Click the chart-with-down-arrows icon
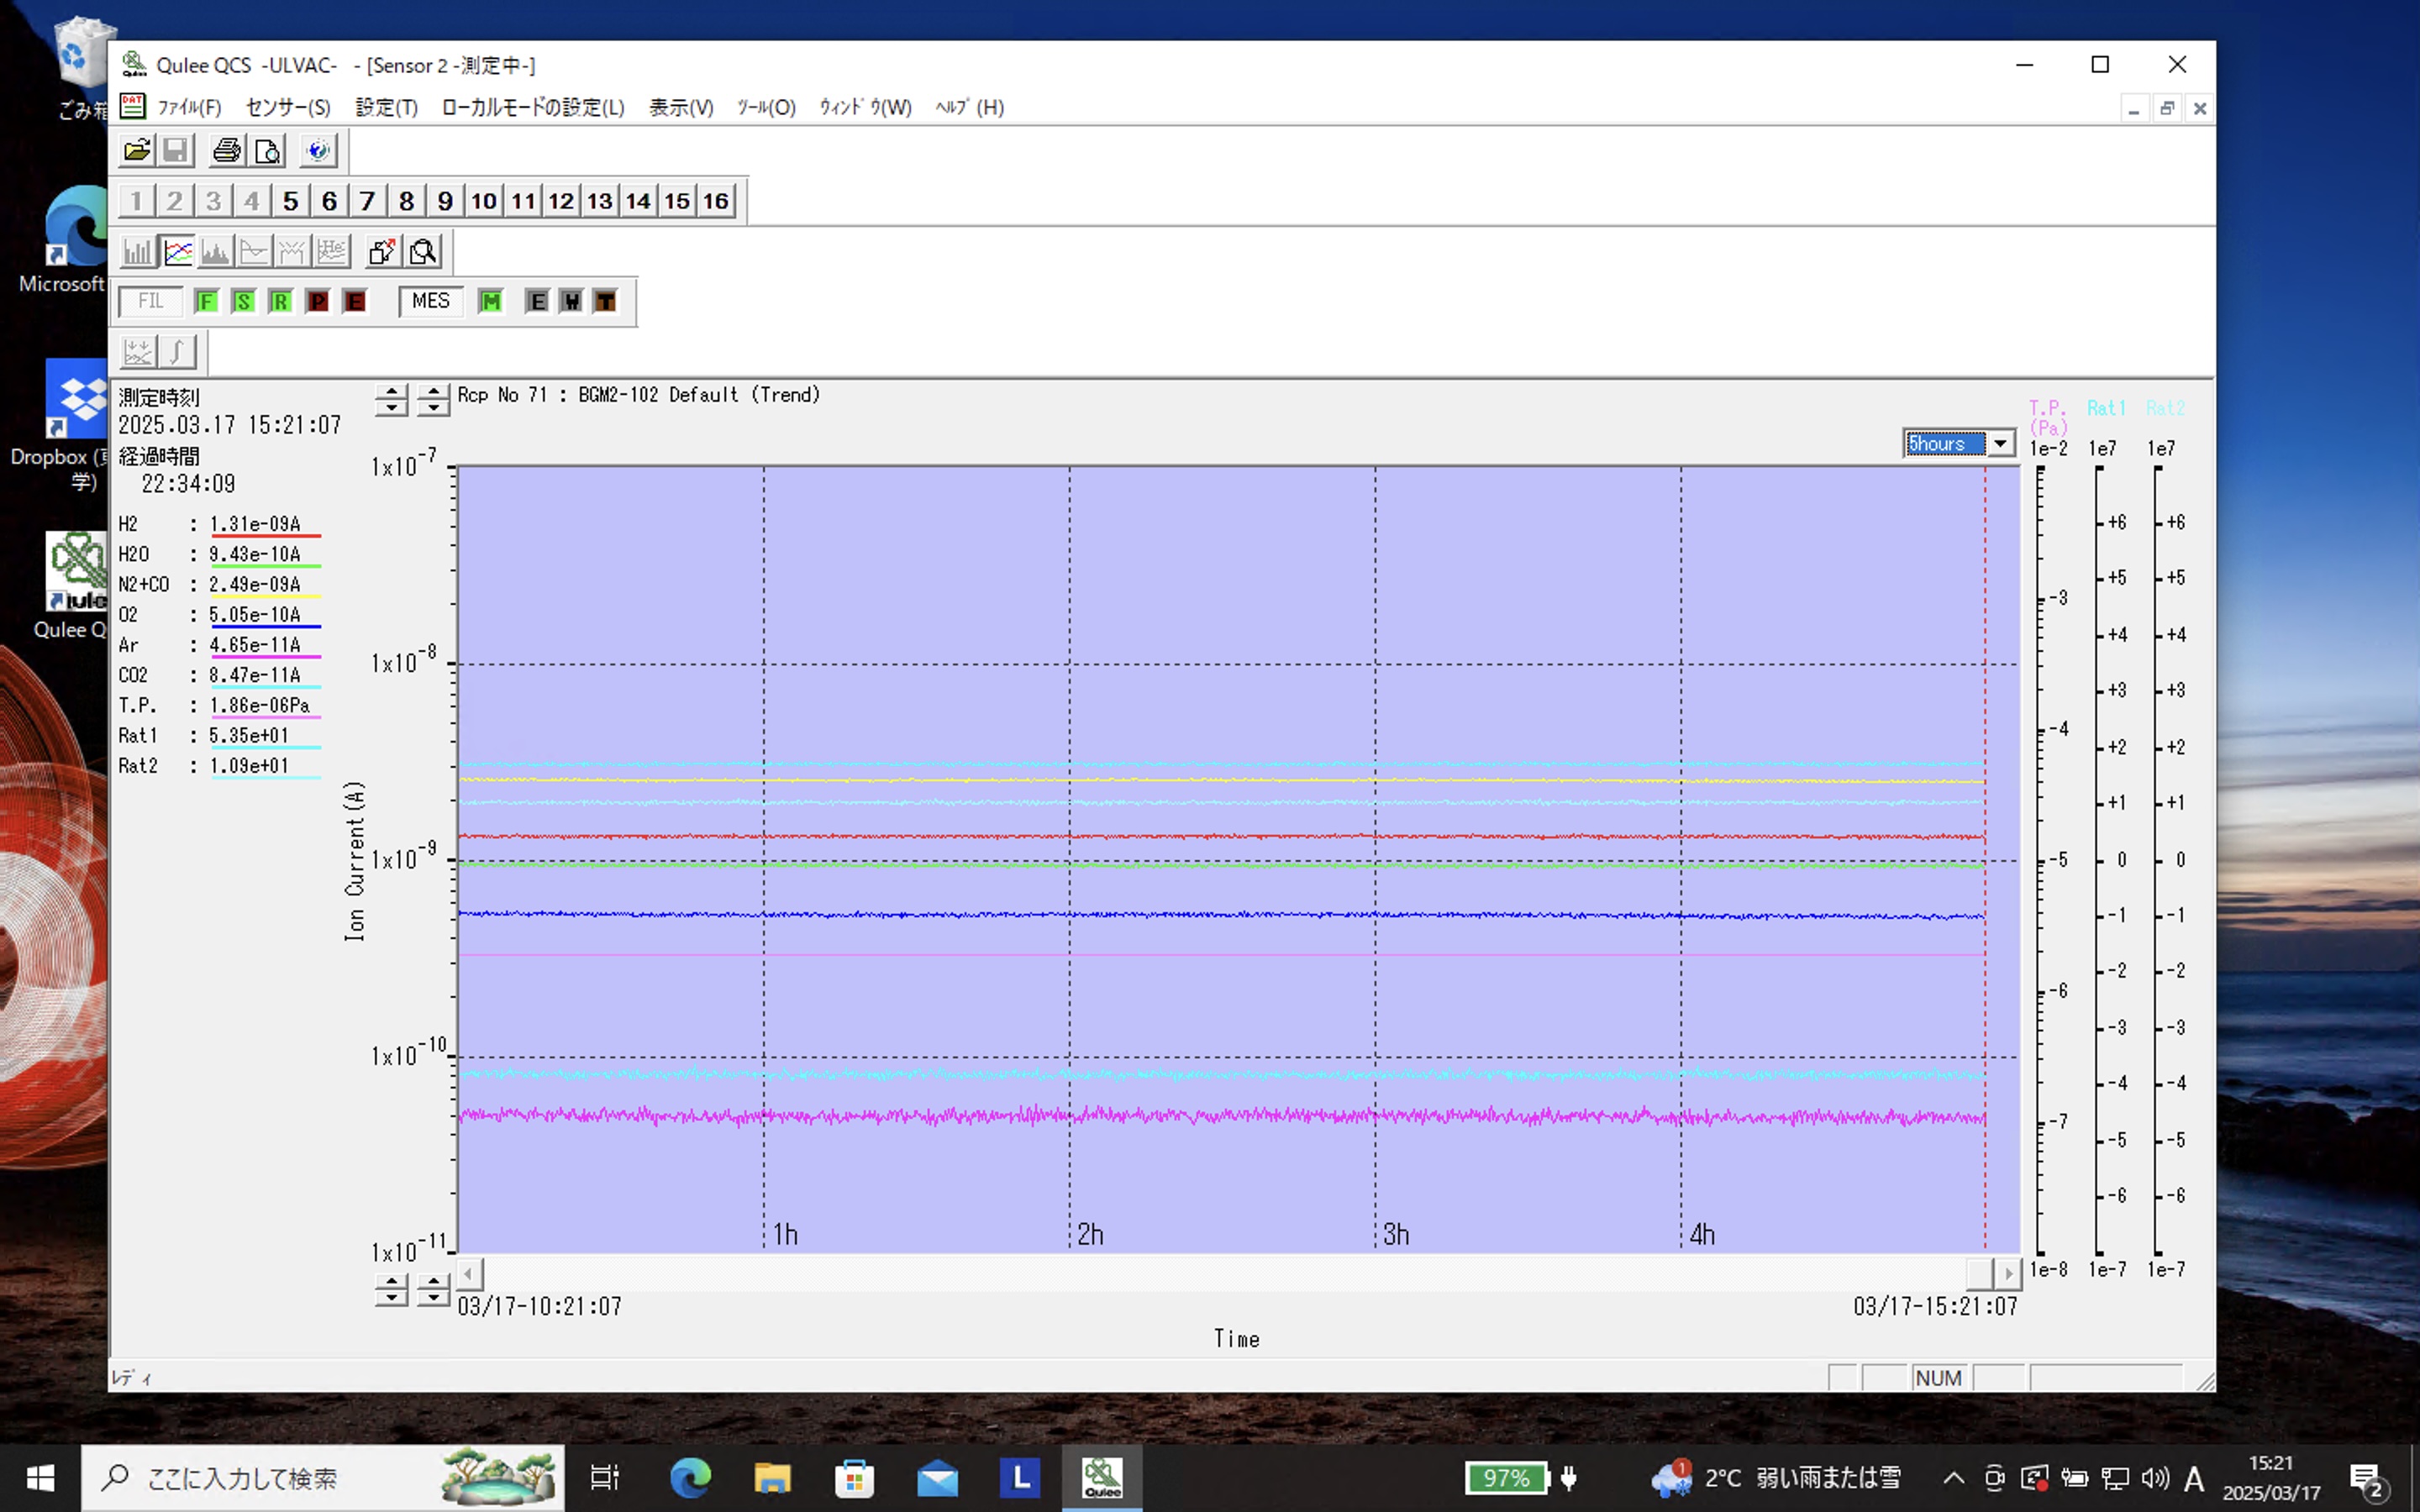The width and height of the screenshot is (2420, 1512). (x=138, y=352)
